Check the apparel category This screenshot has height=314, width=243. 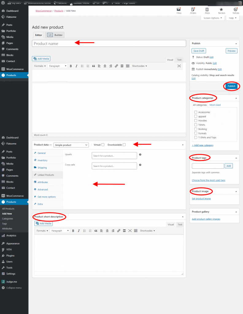click(x=196, y=116)
